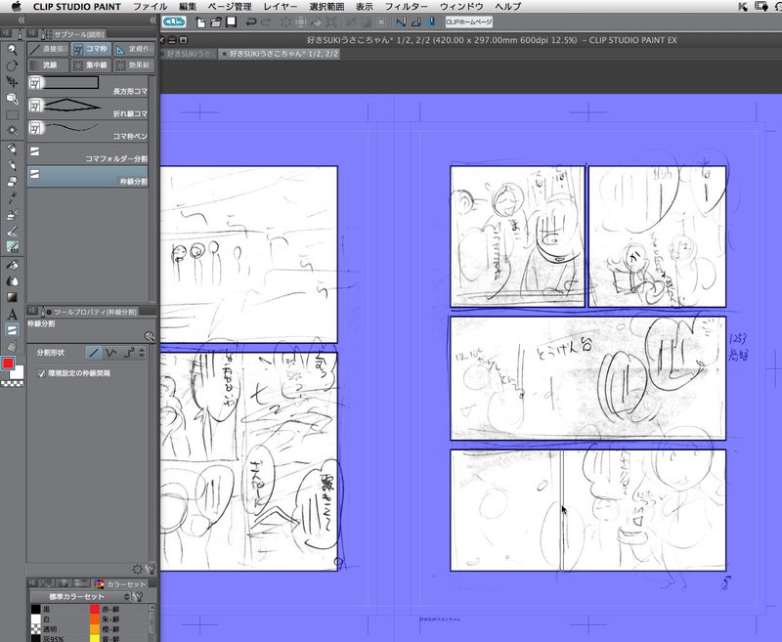
Task: Open CLIP STUDIO launcher icon in command bar
Action: tap(174, 21)
